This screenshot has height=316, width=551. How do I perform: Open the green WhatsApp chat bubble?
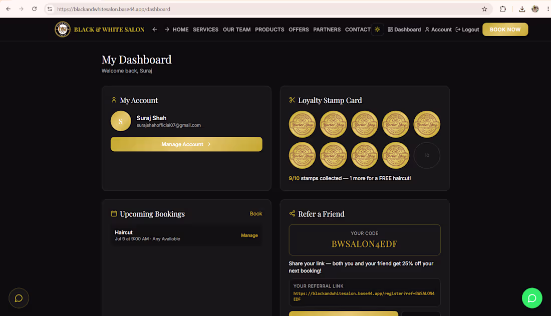(x=532, y=298)
